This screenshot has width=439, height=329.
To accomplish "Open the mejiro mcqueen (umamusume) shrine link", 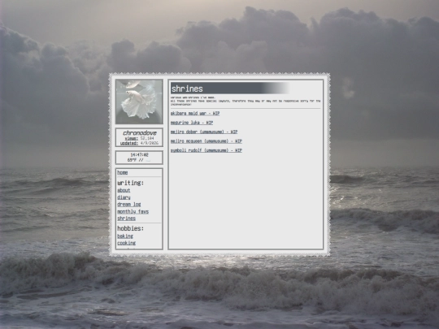I will (x=206, y=141).
